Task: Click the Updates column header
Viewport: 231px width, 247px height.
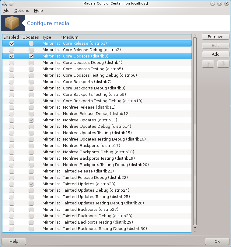Action: point(30,37)
